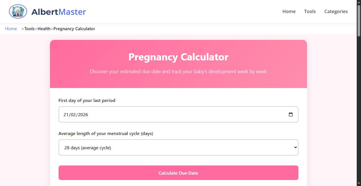Click the Calculate Due Date button
Viewport: 361px width, 186px height.
(178, 173)
